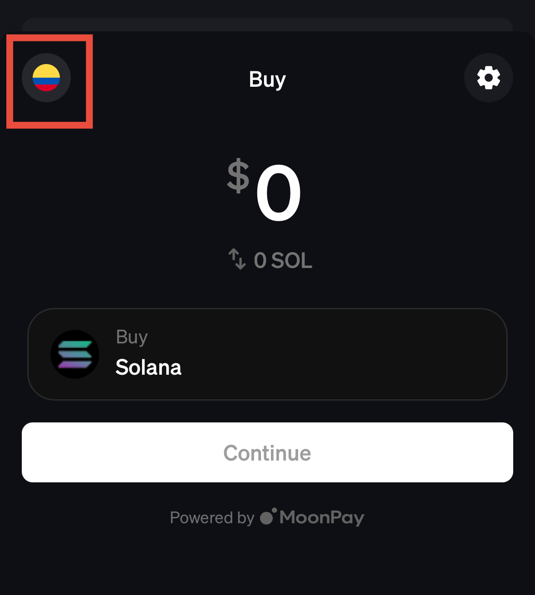Click the grey Buy label above Solana
The height and width of the screenshot is (595, 535).
point(132,337)
